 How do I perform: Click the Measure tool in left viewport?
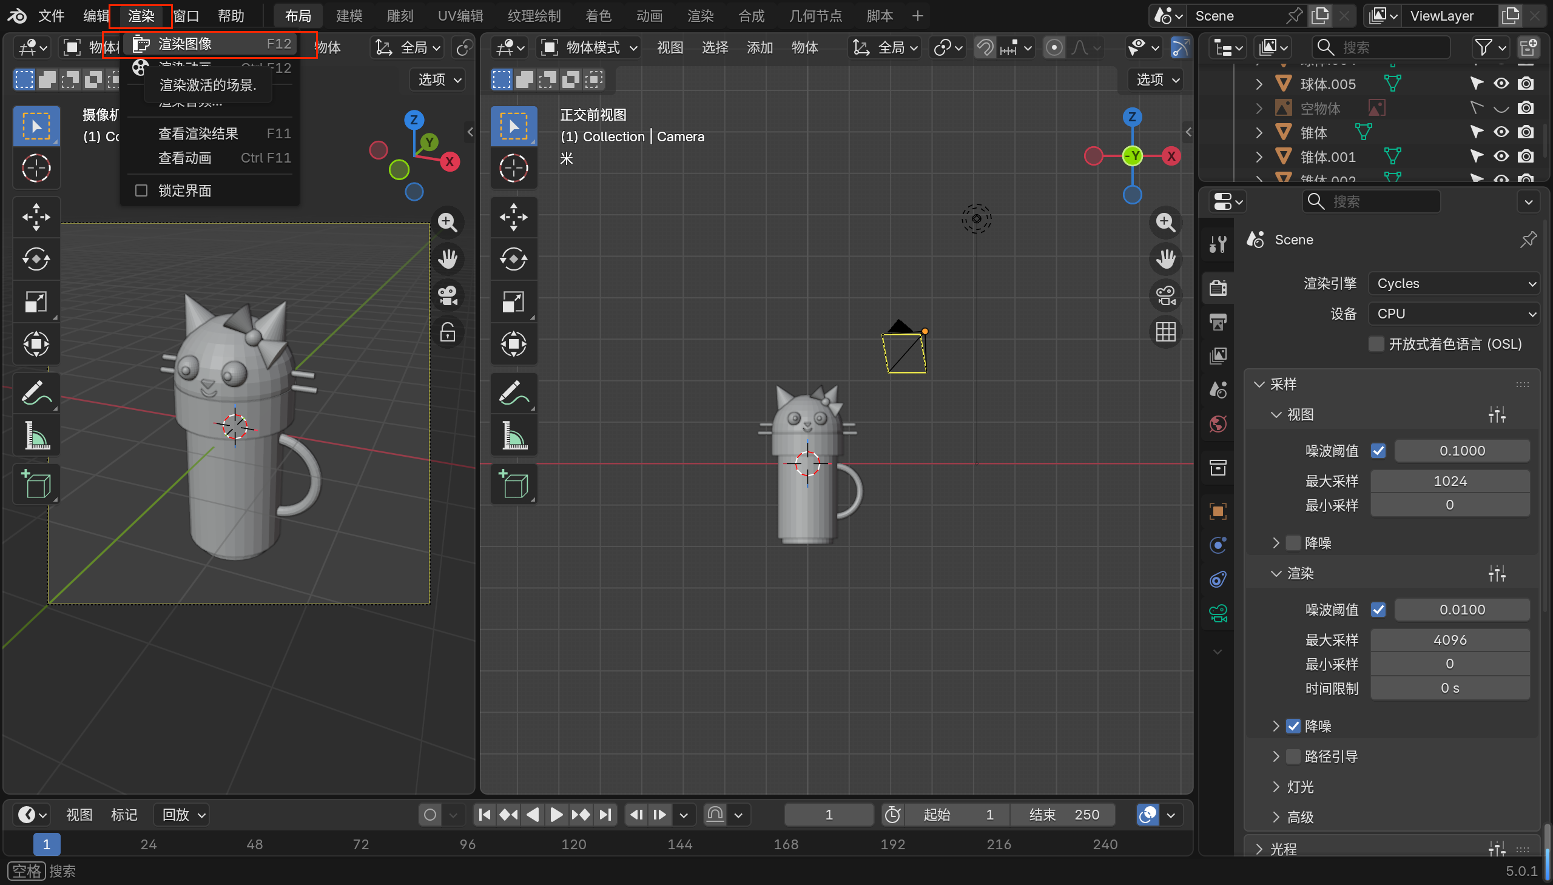pos(36,436)
